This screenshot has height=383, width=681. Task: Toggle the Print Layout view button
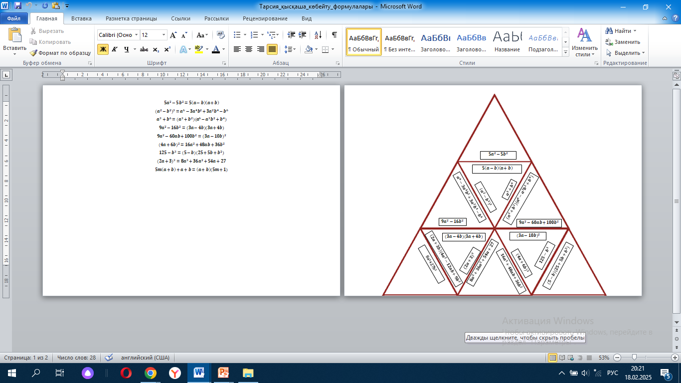click(x=552, y=358)
